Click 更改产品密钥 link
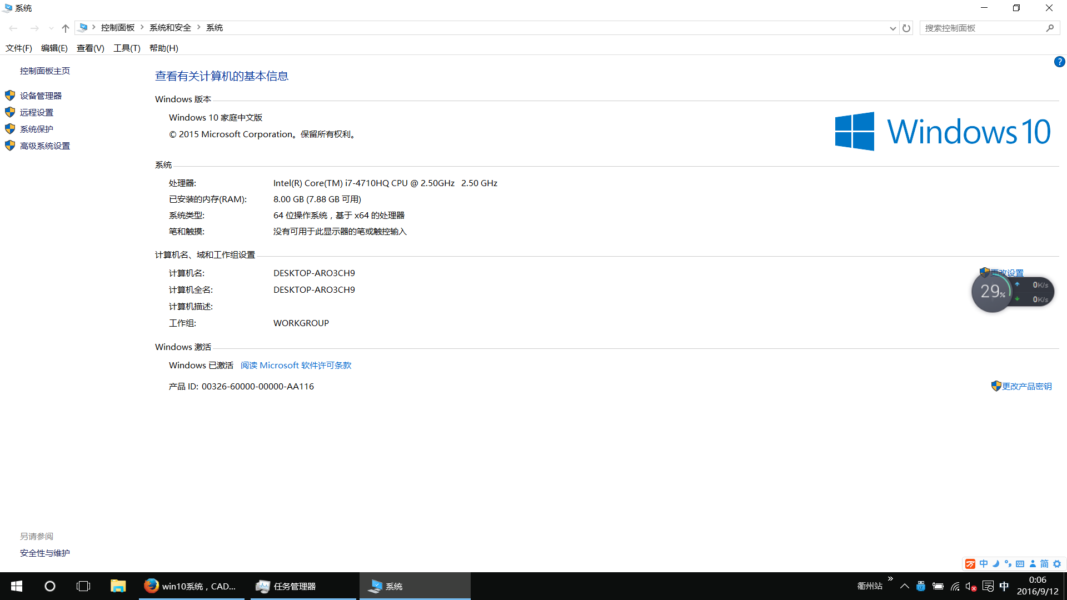Screen dimensions: 1067x600 1026,386
